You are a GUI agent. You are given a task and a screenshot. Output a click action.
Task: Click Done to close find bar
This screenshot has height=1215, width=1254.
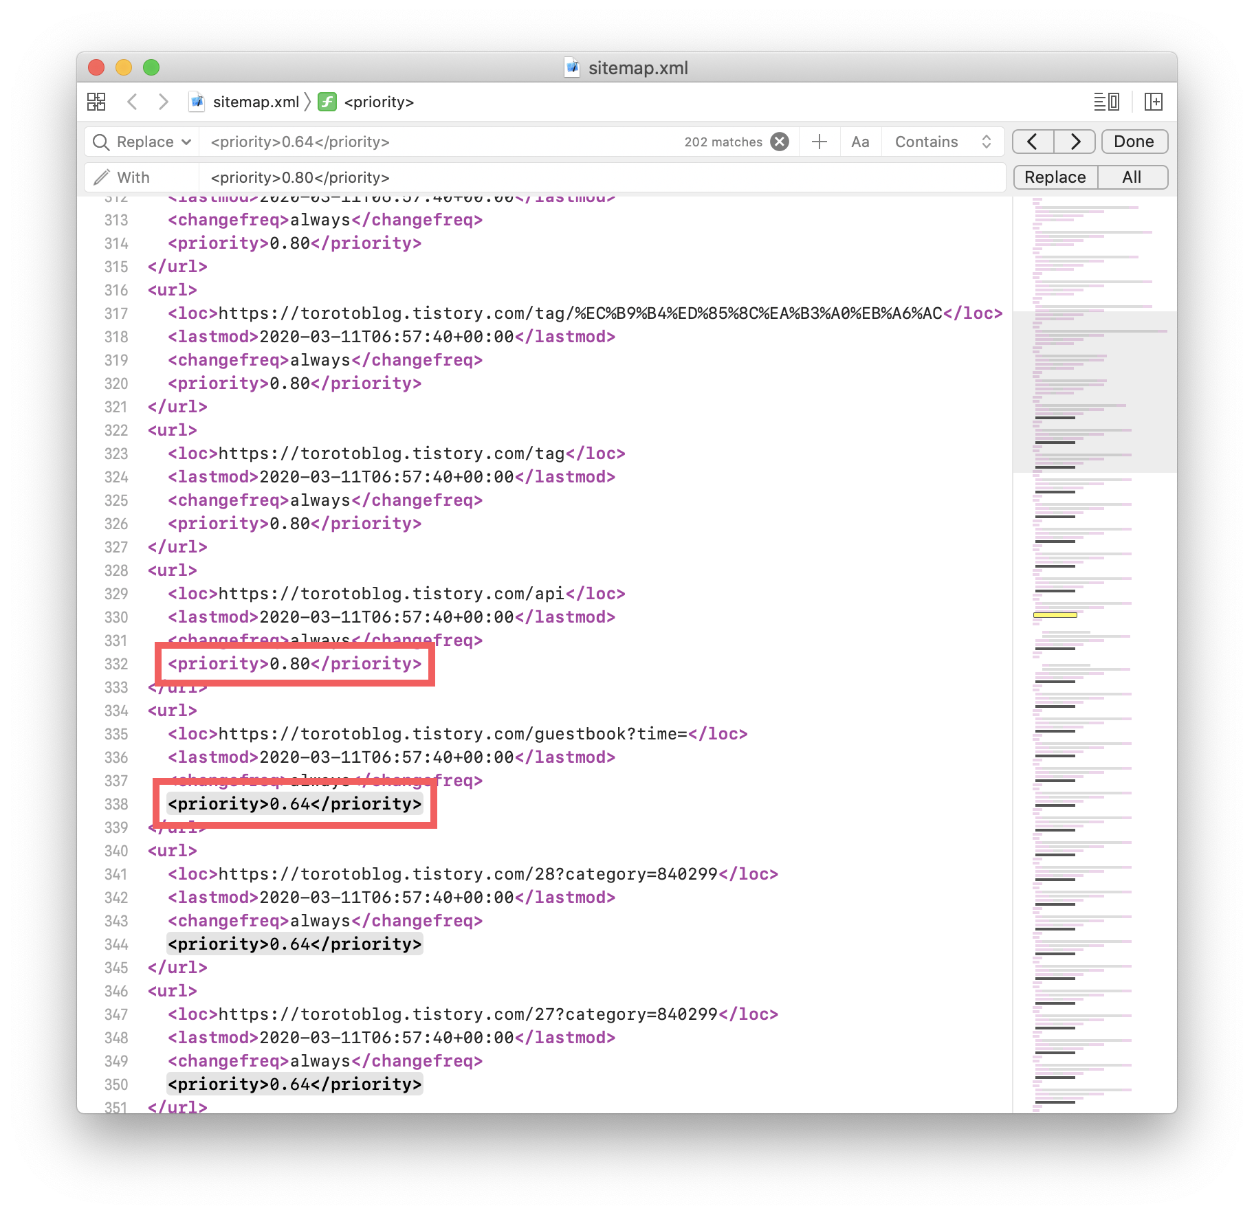pyautogui.click(x=1134, y=142)
